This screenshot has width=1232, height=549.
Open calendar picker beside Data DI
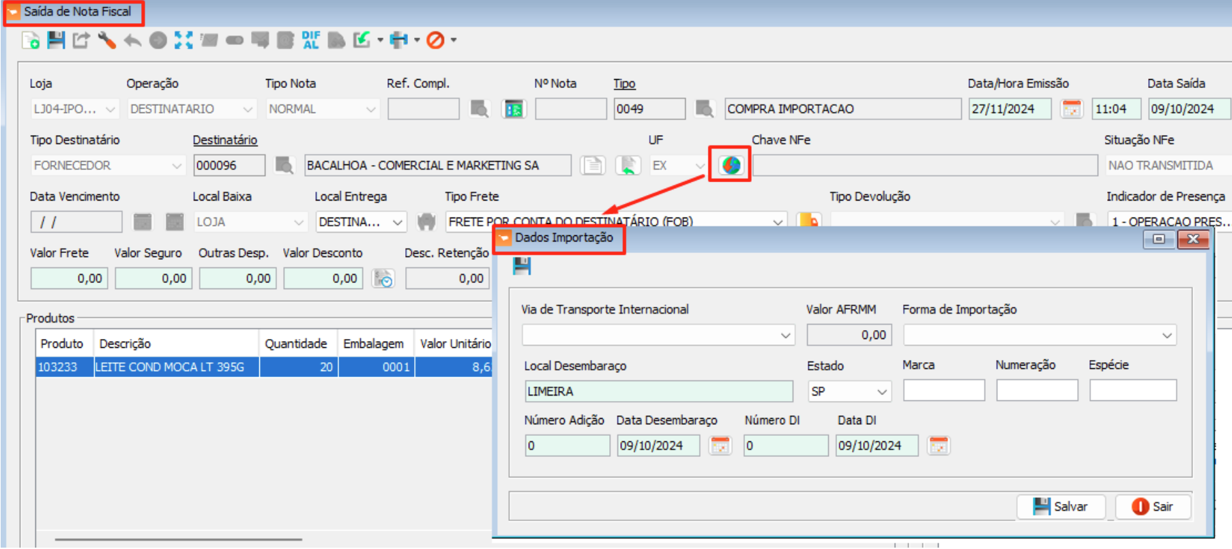939,445
